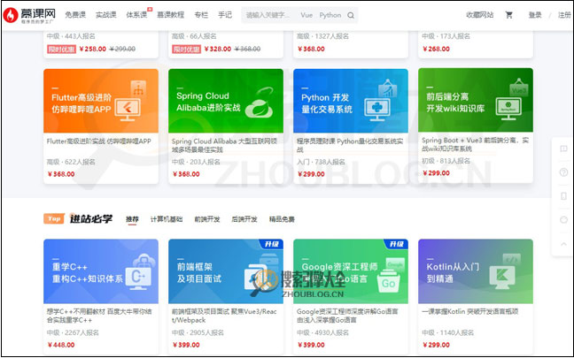Image resolution: width=574 pixels, height=358 pixels.
Task: Click the ¥448.00 price of C++ course
Action: pyautogui.click(x=61, y=345)
